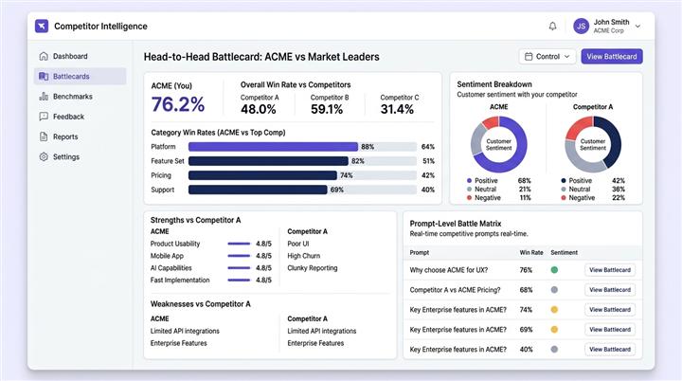View Battlecard for the 69% win rate prompt
The height and width of the screenshot is (381, 682).
click(610, 330)
